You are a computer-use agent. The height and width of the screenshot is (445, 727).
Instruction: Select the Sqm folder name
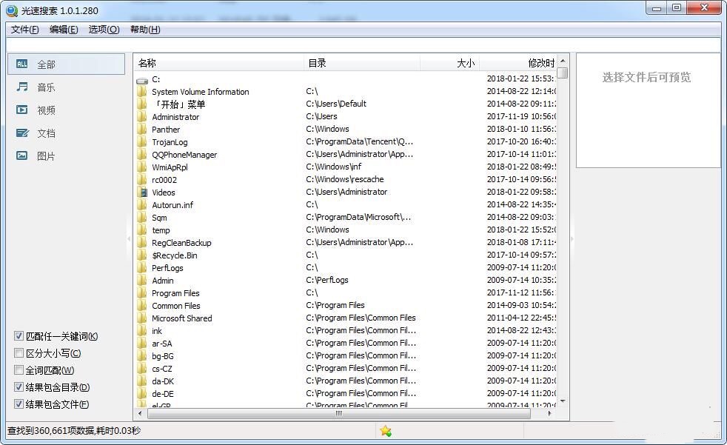click(x=159, y=218)
